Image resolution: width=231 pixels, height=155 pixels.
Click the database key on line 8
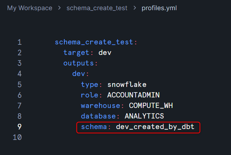coord(98,116)
